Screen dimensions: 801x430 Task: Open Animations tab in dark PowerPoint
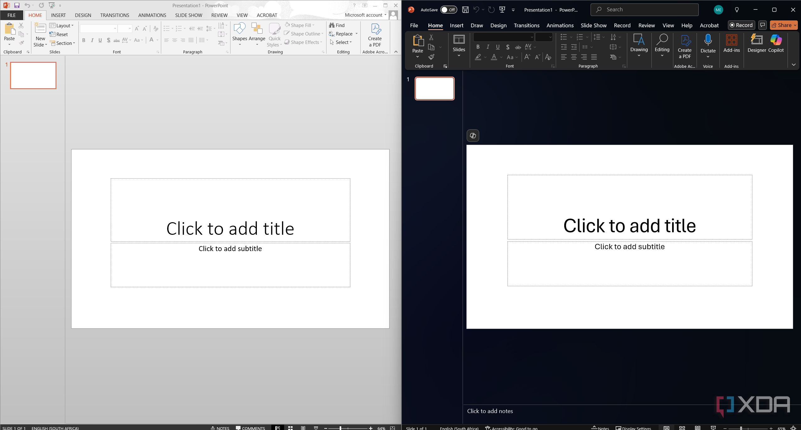click(560, 25)
